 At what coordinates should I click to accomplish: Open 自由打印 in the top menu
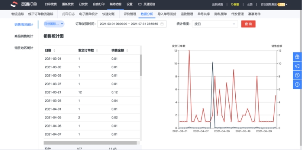99,4
